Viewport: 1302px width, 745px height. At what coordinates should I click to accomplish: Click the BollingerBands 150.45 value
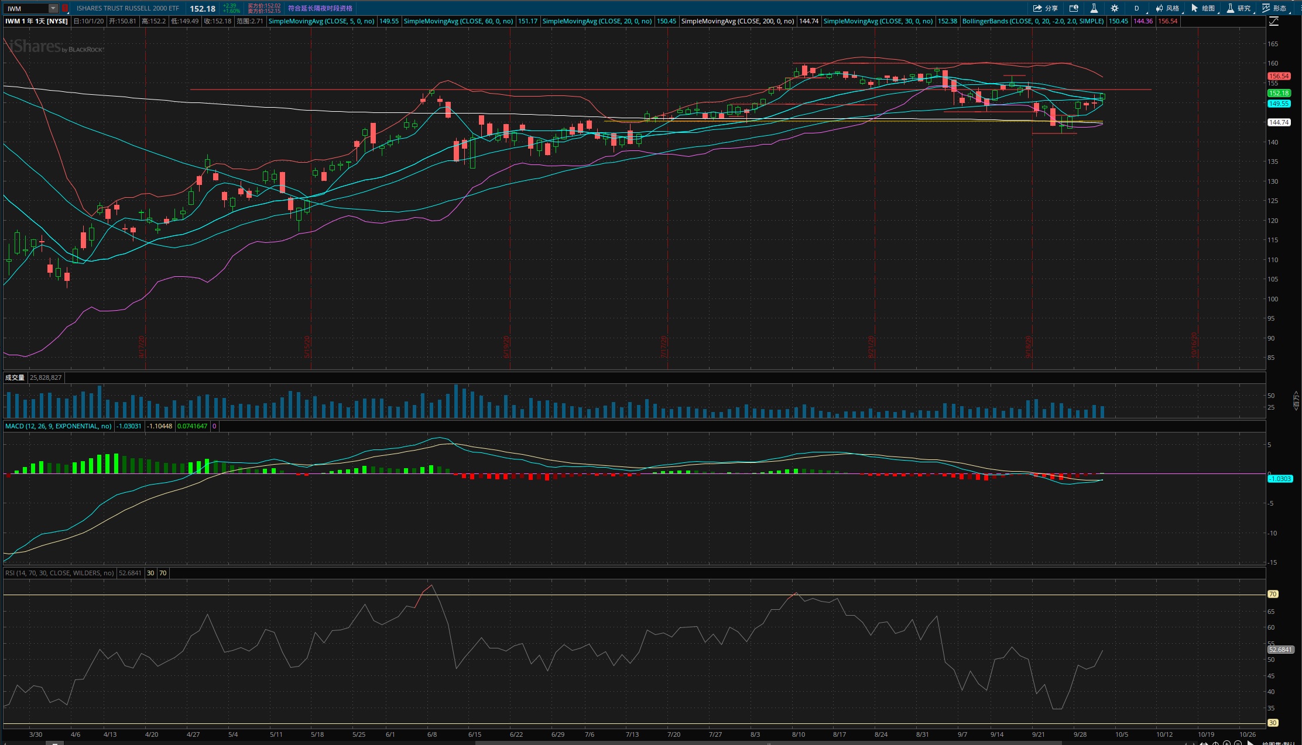pyautogui.click(x=1118, y=21)
